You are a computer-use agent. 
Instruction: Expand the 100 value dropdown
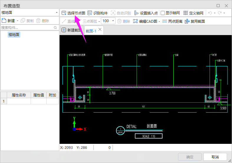113,21
